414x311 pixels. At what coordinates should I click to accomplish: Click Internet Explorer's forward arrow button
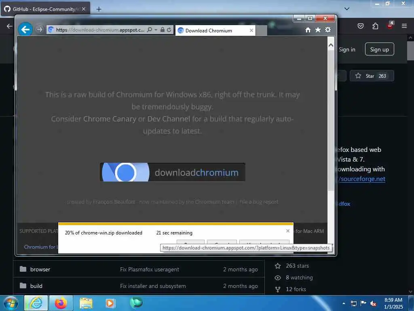[x=39, y=30]
